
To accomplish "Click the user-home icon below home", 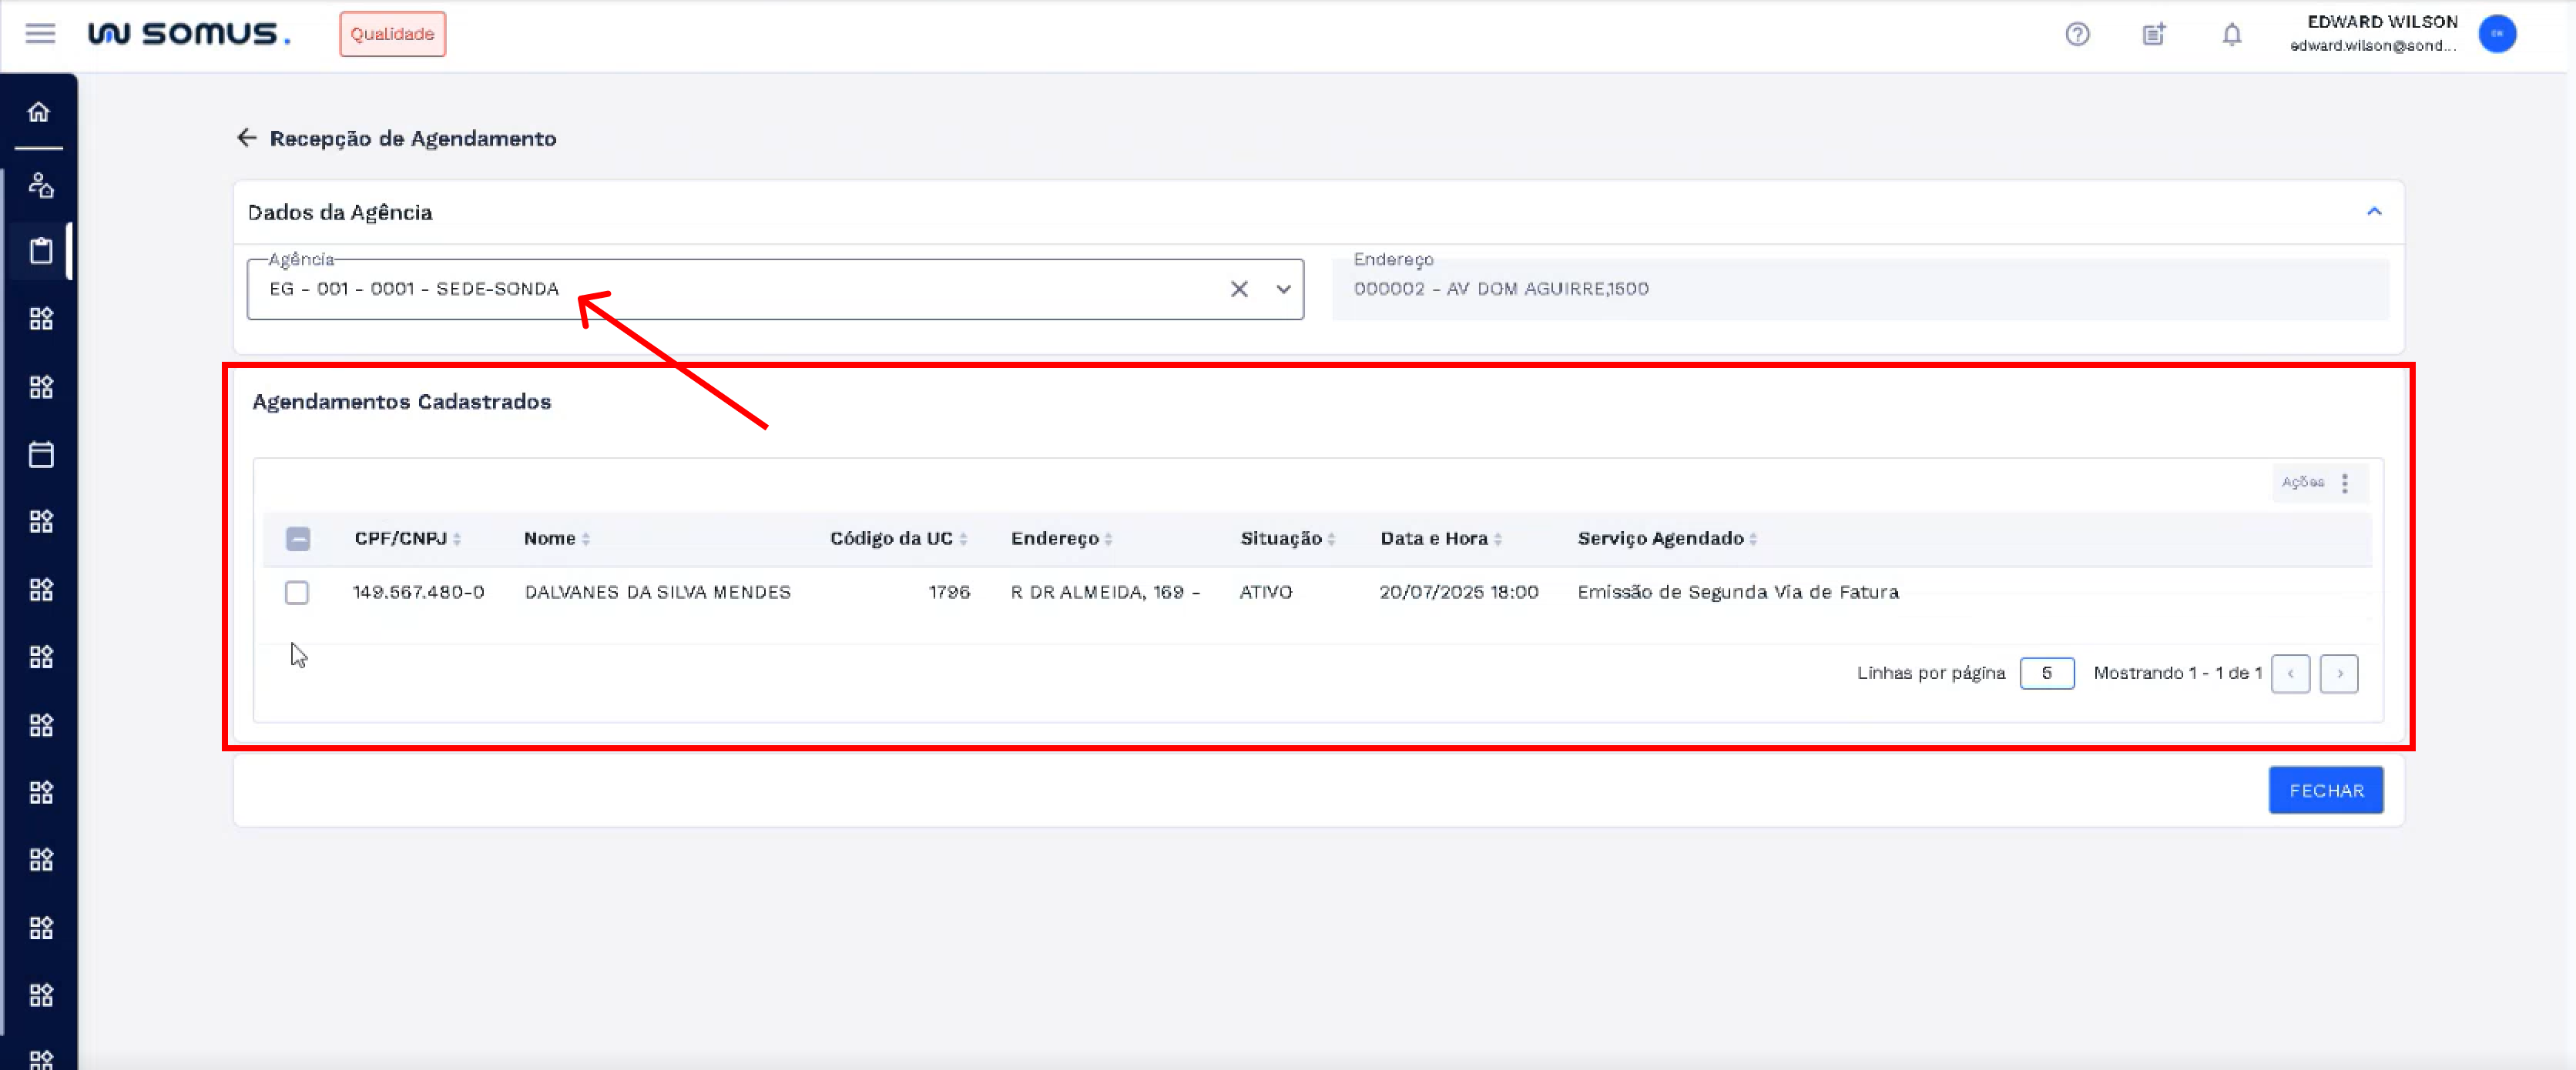I will coord(41,185).
